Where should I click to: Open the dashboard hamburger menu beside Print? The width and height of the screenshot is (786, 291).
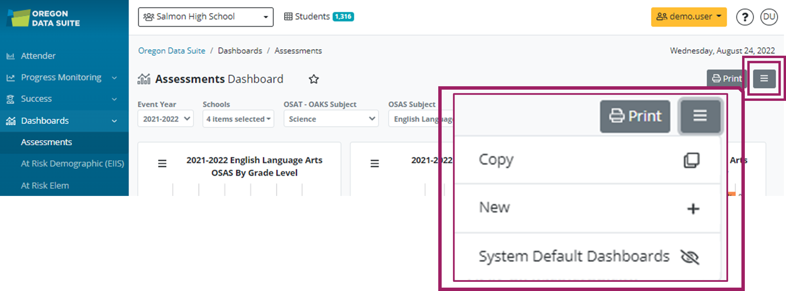coord(764,79)
